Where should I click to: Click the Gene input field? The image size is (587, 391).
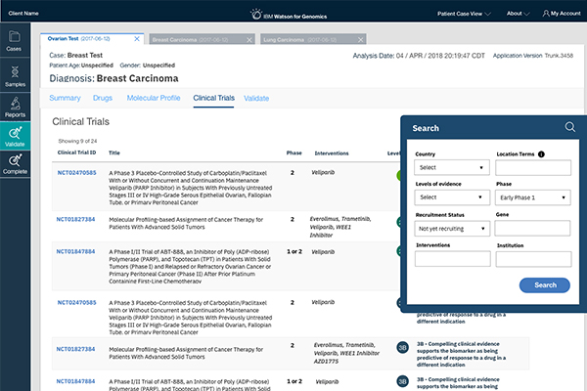(533, 228)
